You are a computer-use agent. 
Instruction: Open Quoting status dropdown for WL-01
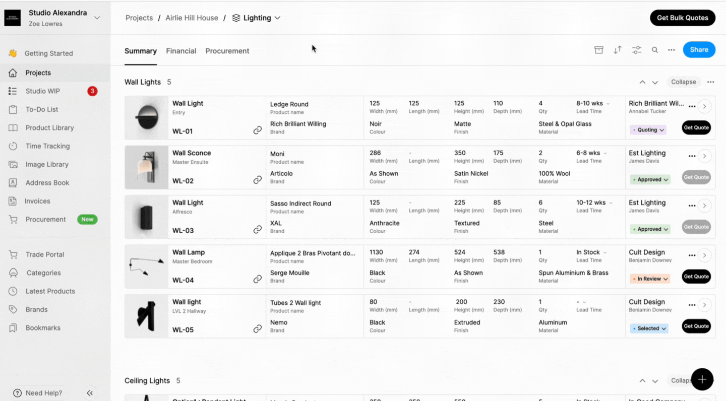648,129
